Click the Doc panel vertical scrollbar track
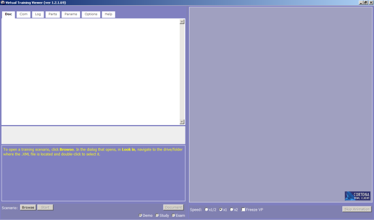This screenshot has width=374, height=220. 182,72
